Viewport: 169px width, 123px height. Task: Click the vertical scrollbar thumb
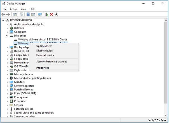point(166,63)
